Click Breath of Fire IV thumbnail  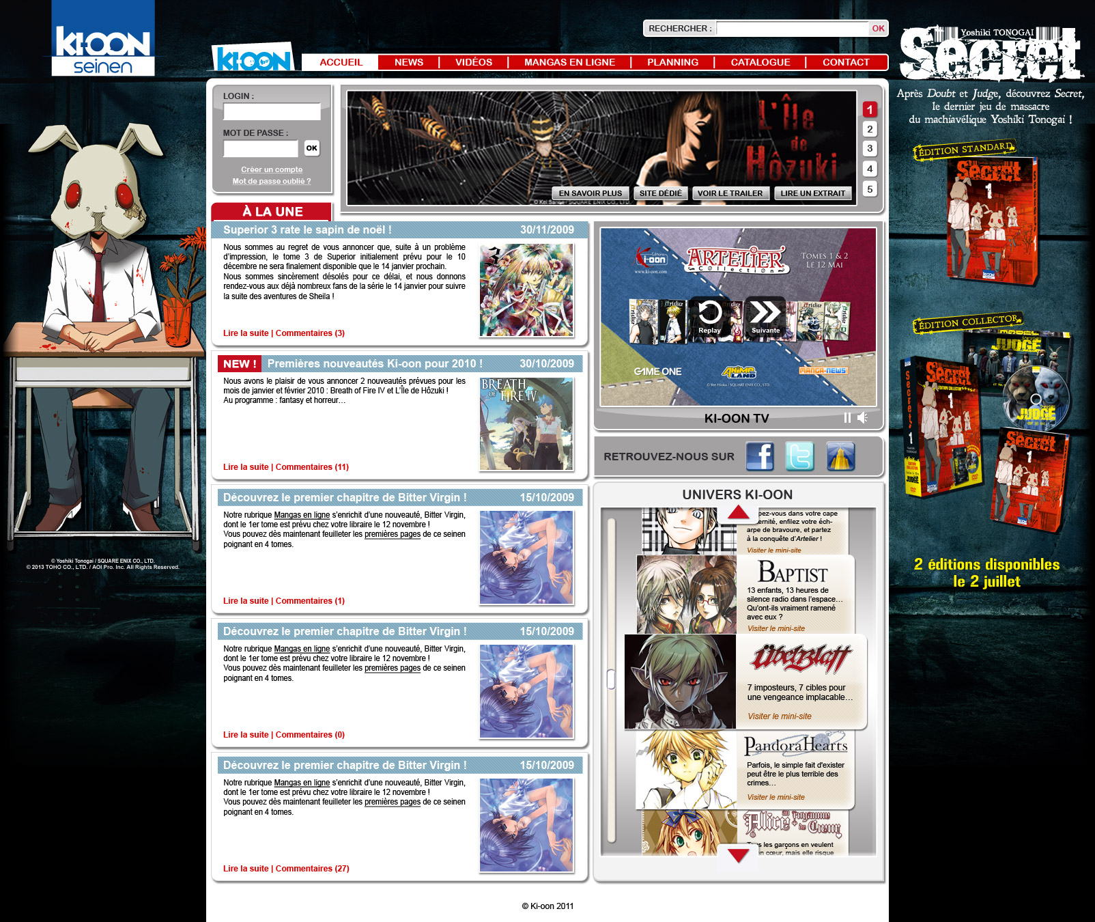coord(526,424)
